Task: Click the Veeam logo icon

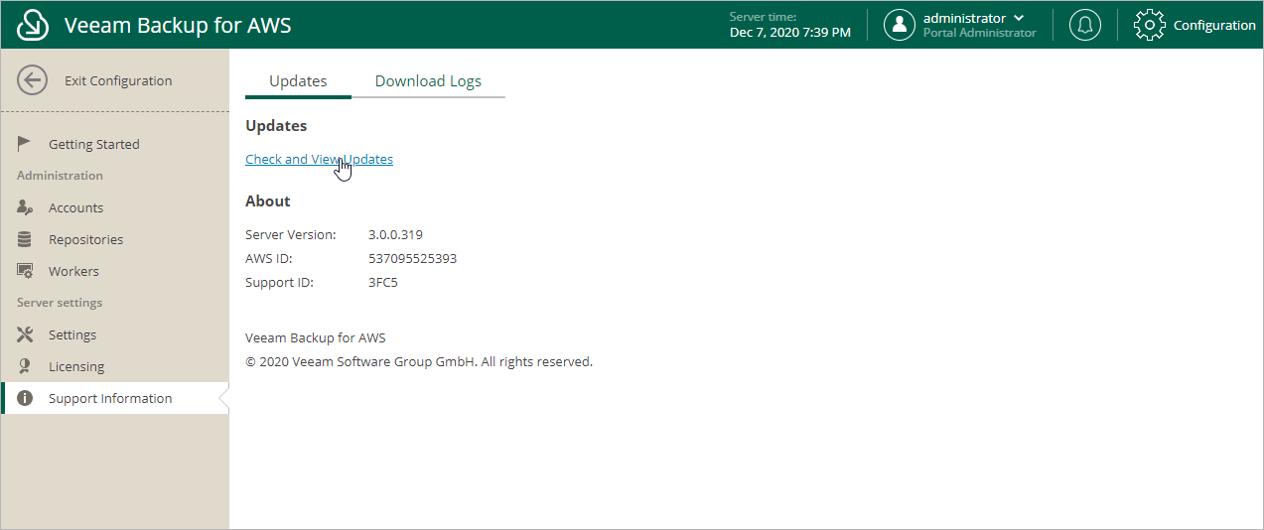Action: click(x=33, y=25)
